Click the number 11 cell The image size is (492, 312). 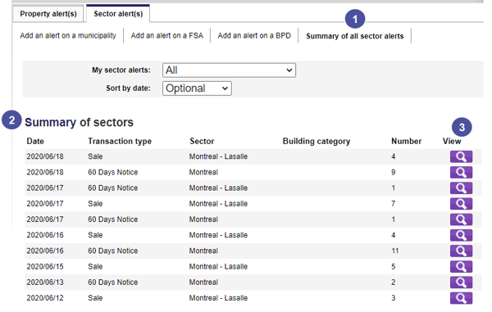coord(395,251)
